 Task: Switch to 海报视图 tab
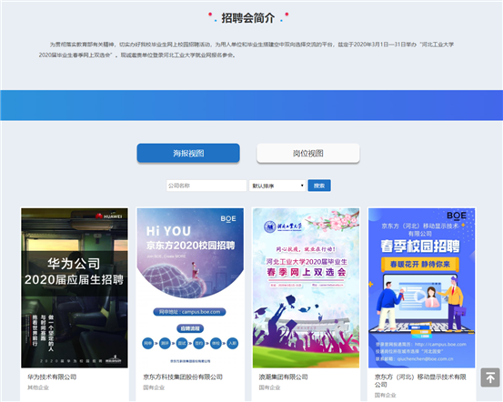pyautogui.click(x=188, y=153)
